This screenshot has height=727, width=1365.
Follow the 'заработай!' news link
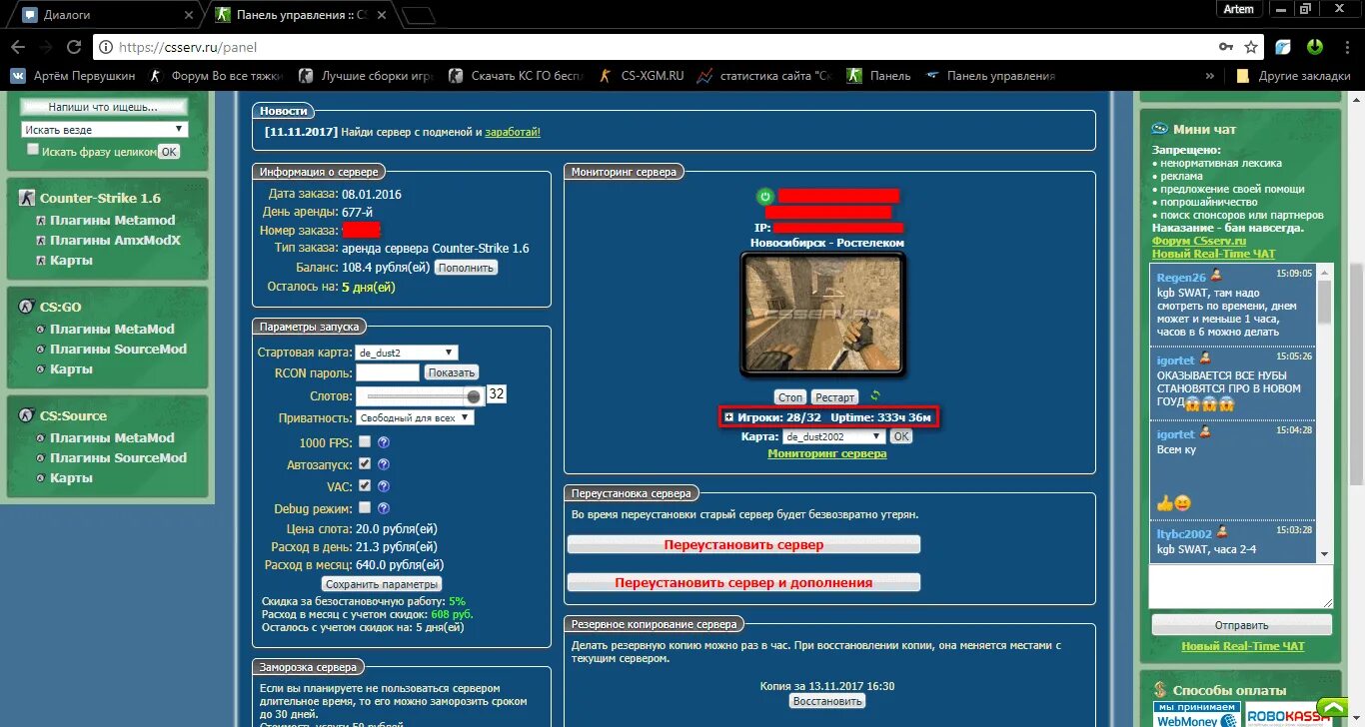(x=513, y=132)
